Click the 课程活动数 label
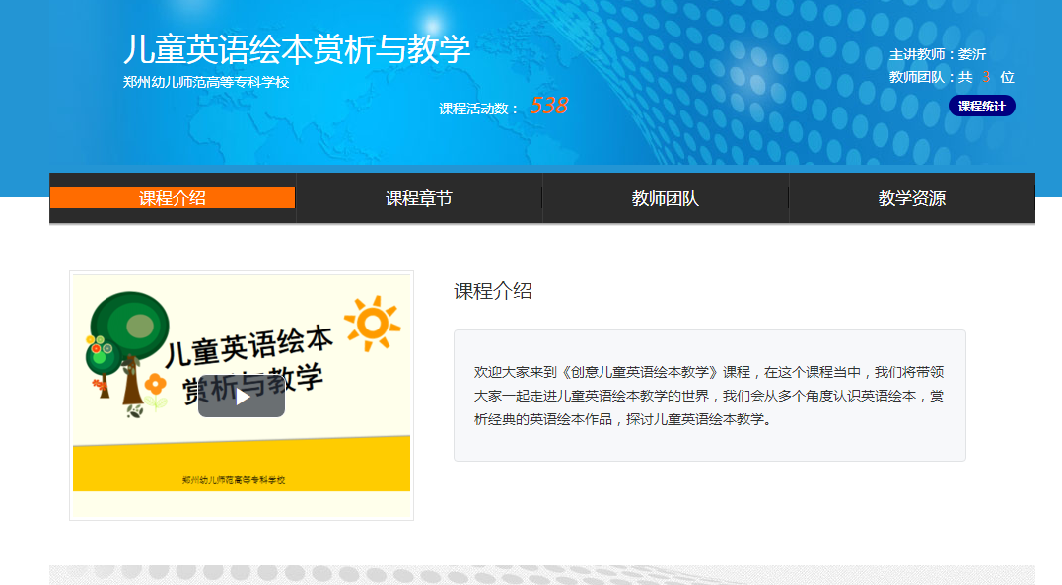The width and height of the screenshot is (1062, 585). tap(477, 109)
